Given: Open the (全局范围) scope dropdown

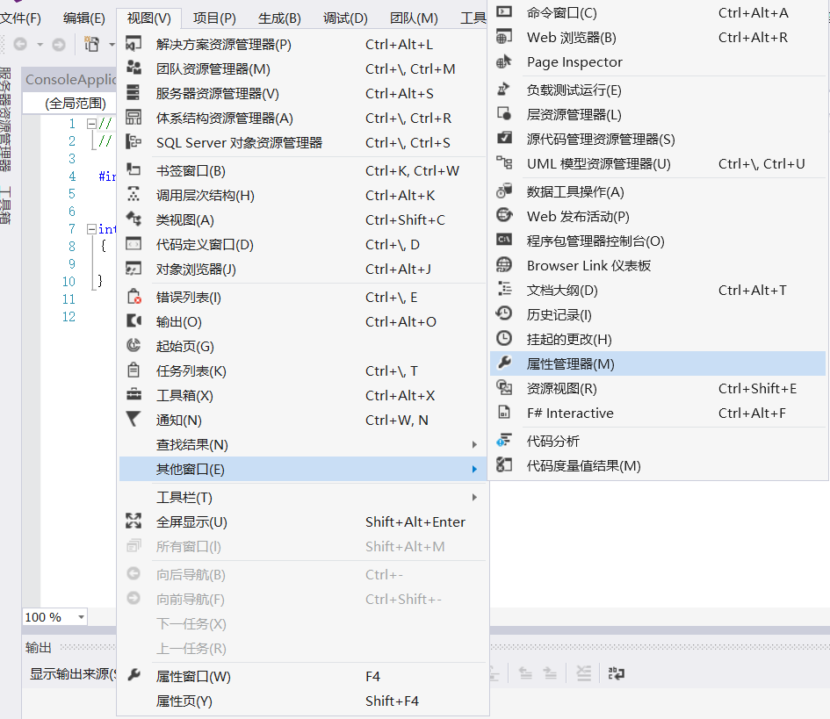Looking at the screenshot, I should click(70, 104).
